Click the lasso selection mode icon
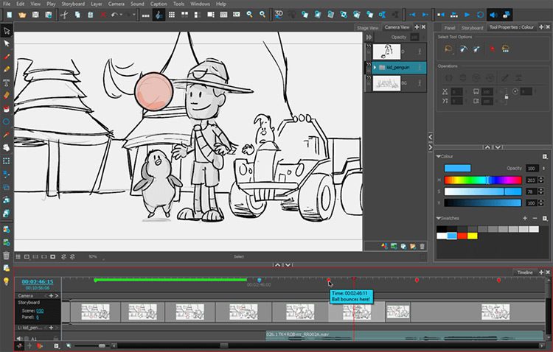This screenshot has width=553, height=352. (448, 49)
